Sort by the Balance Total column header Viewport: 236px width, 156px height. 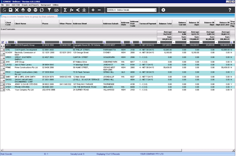coord(164,24)
